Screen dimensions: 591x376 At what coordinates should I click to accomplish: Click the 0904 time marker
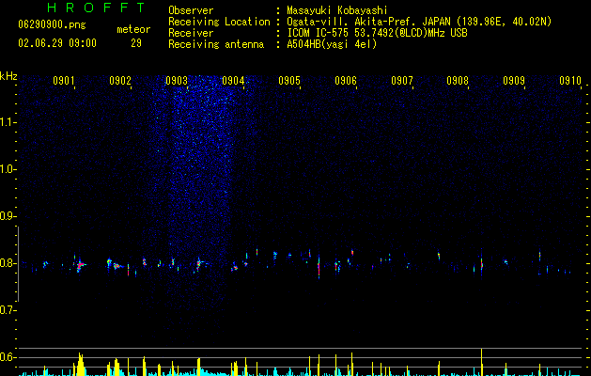233,80
